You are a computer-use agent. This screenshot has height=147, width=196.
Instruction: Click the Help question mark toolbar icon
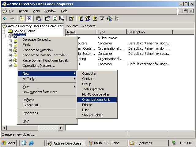[x=71, y=18]
